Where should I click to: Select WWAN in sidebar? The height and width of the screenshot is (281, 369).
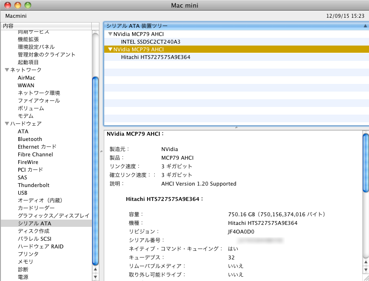click(x=26, y=85)
